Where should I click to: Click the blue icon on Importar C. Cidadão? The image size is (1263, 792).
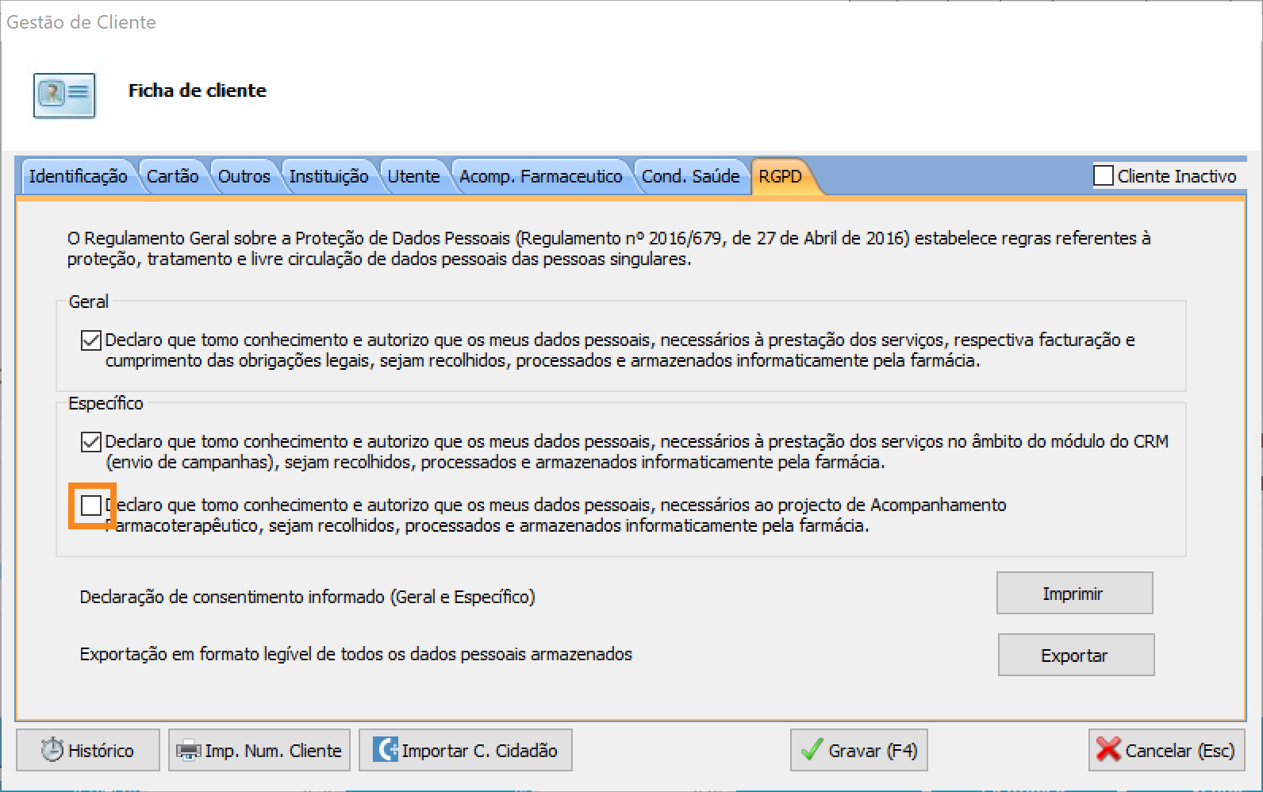point(386,750)
